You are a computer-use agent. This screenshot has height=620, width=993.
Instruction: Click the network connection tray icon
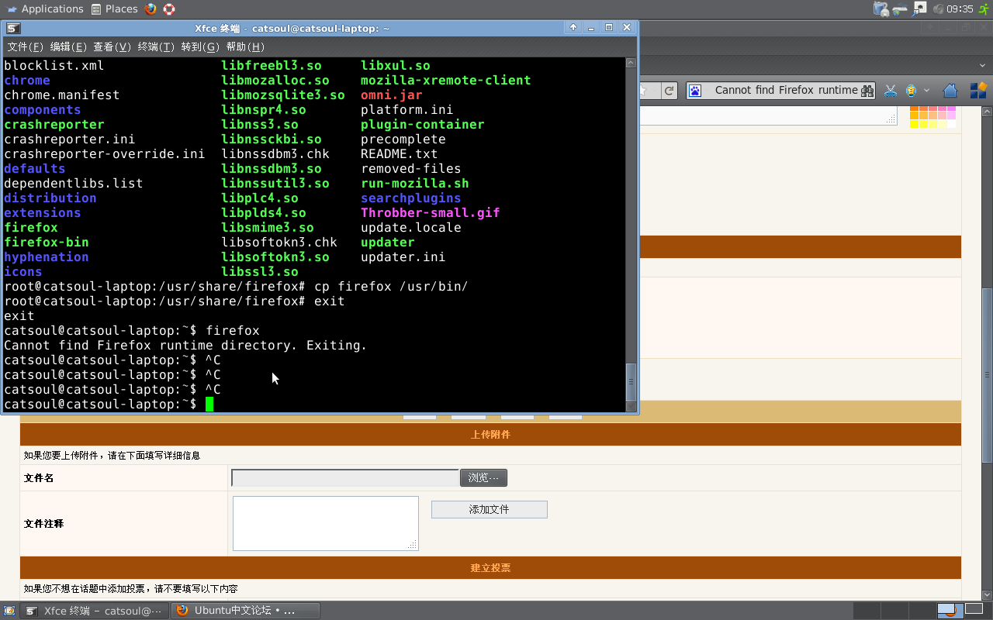tap(900, 9)
